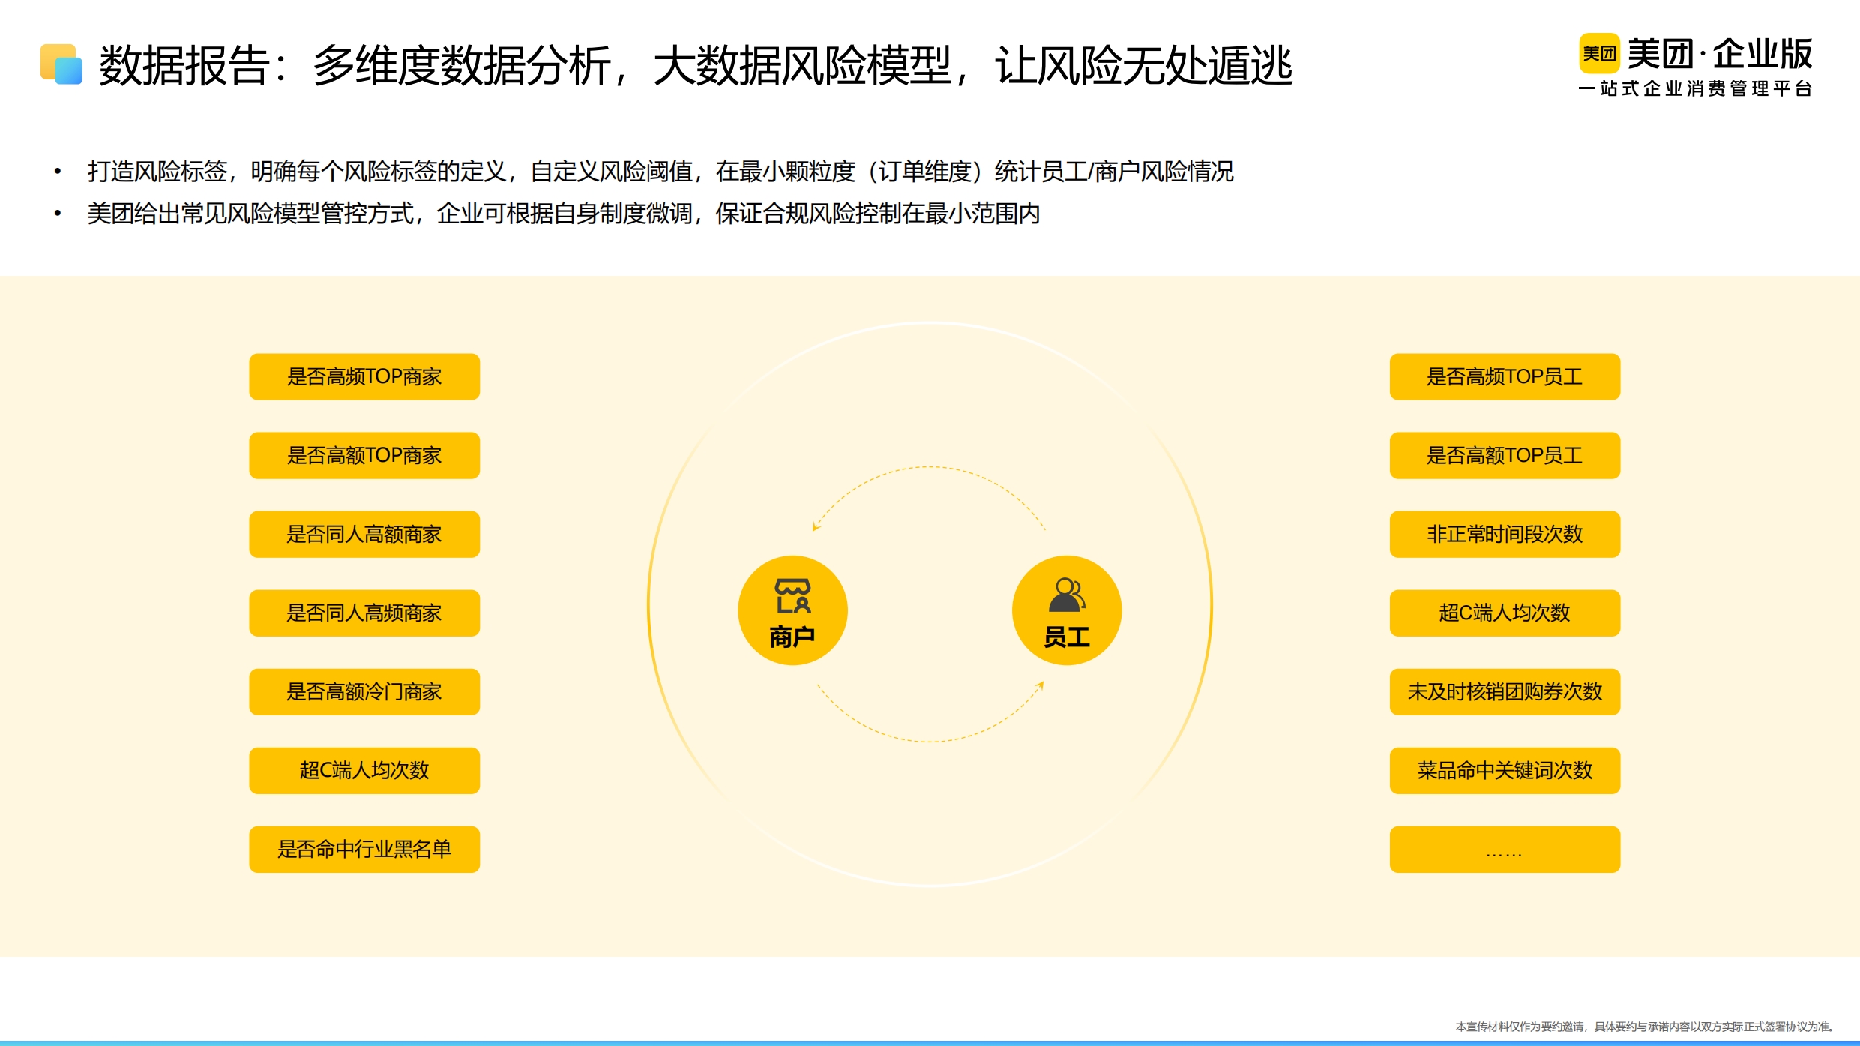Click the 未及时核销团购券次数 tag
This screenshot has height=1046, width=1860.
[x=1505, y=691]
